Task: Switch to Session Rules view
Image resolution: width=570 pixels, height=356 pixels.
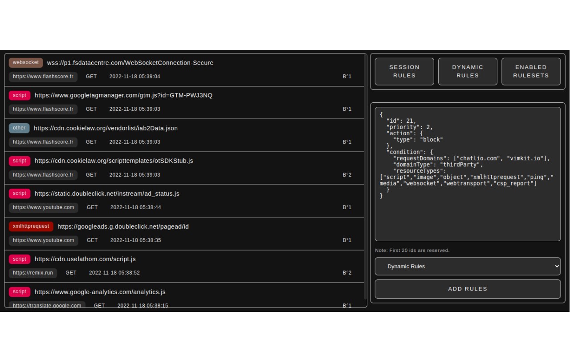Action: coord(404,71)
